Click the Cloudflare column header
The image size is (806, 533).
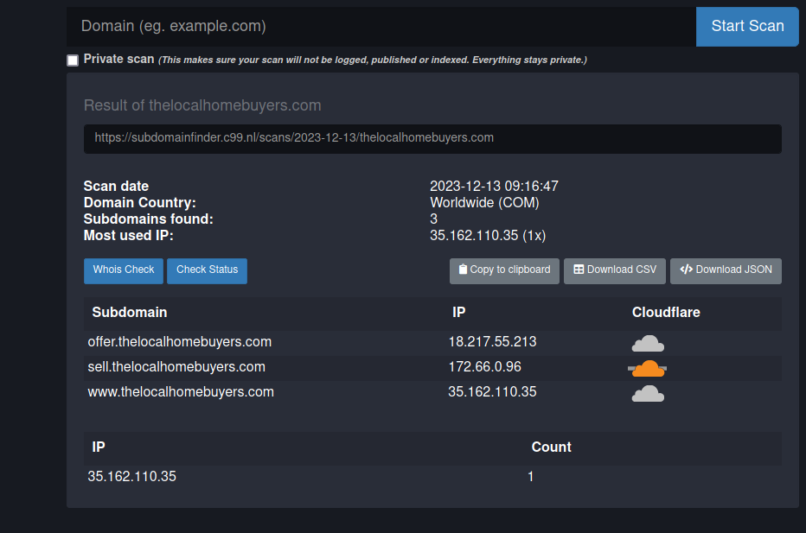[666, 313]
